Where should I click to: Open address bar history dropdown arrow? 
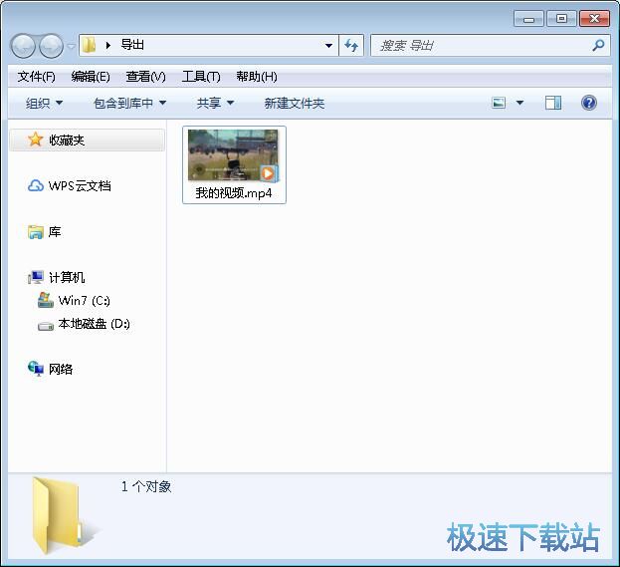coord(328,46)
